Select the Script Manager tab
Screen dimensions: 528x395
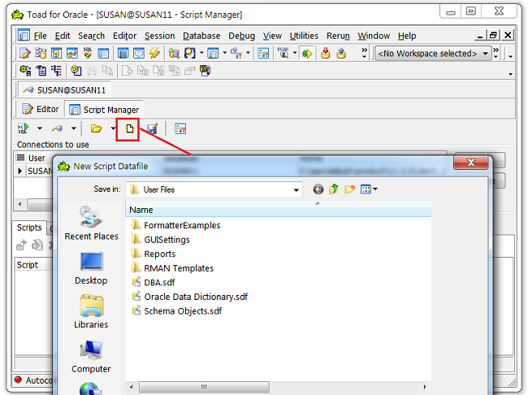tap(104, 110)
